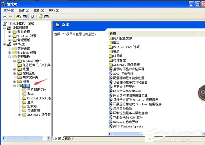Switch to the 标准 tab
Image resolution: width=205 pixels, height=145 pixels.
[68, 139]
